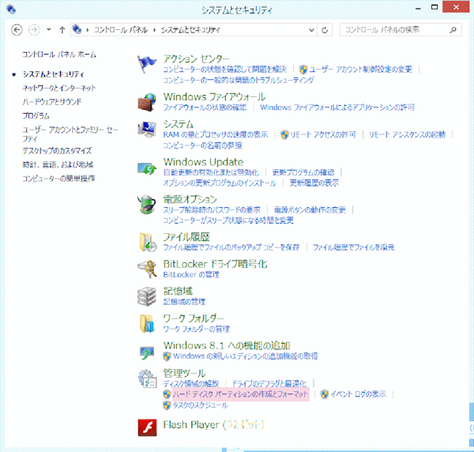Click スリープ解除時のパスワードの要求
This screenshot has height=452, width=474.
(x=212, y=210)
